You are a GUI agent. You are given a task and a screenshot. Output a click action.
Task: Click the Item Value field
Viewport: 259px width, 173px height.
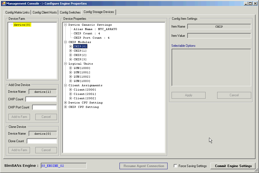(x=219, y=36)
